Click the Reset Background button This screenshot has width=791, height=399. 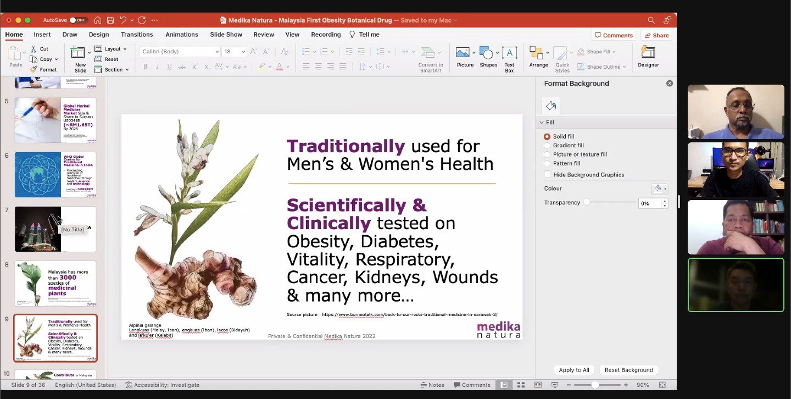pos(628,370)
